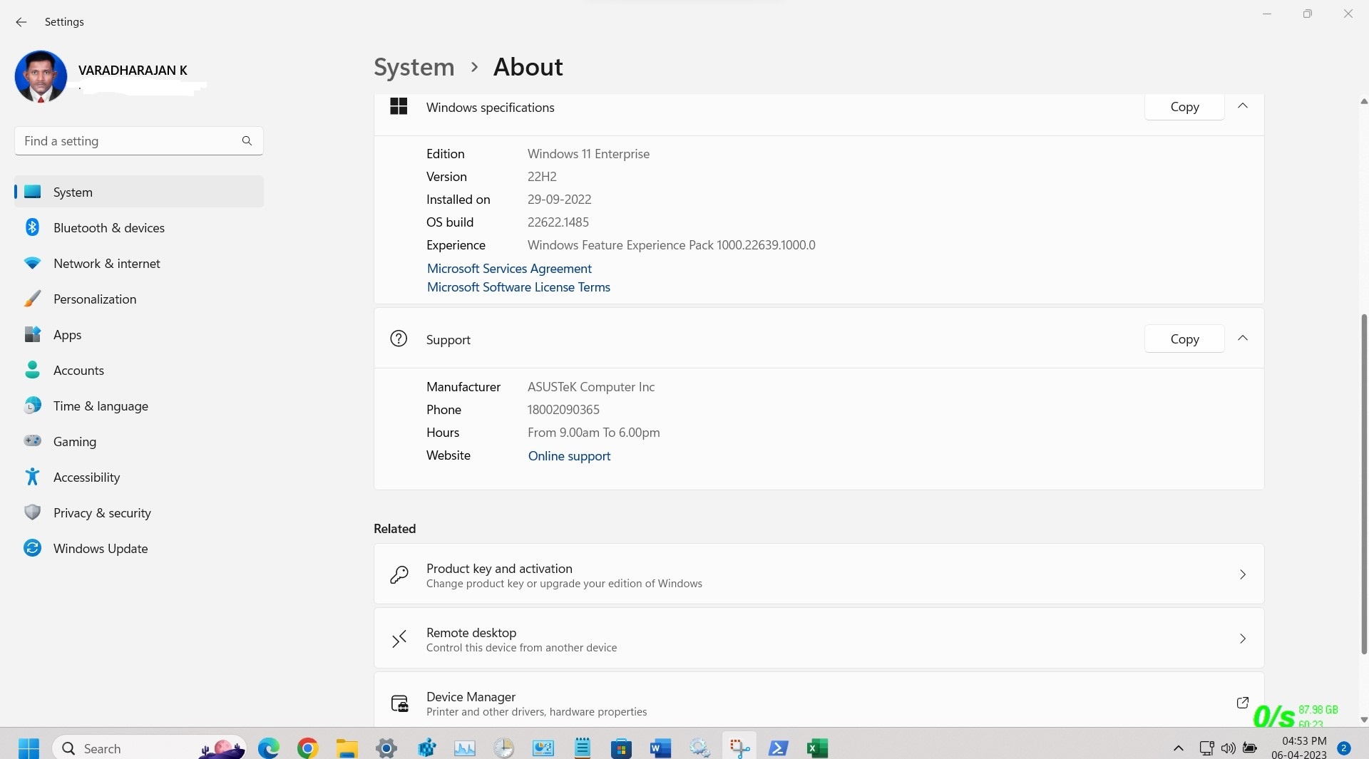
Task: Open Network & internet settings
Action: (x=139, y=263)
